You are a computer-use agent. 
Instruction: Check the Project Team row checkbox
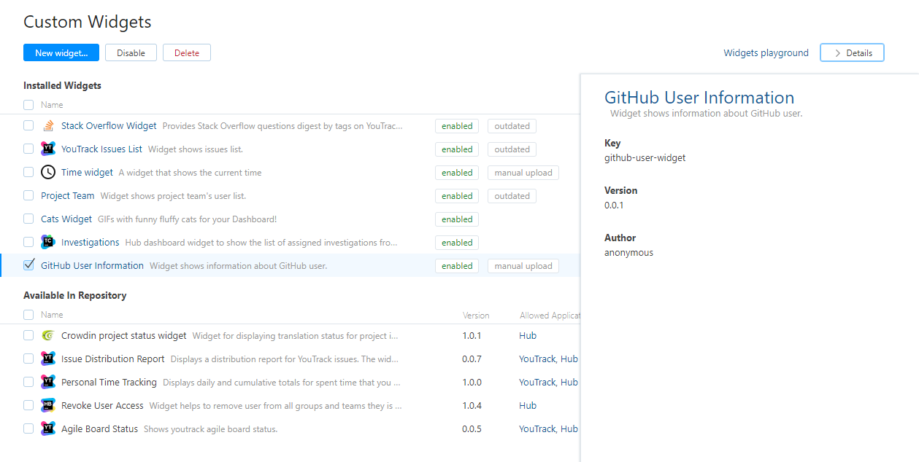28,195
